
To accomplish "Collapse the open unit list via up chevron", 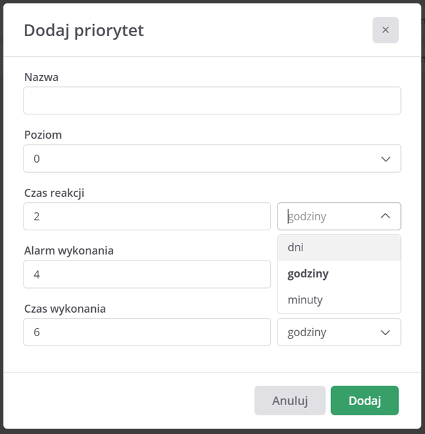I will (x=385, y=216).
